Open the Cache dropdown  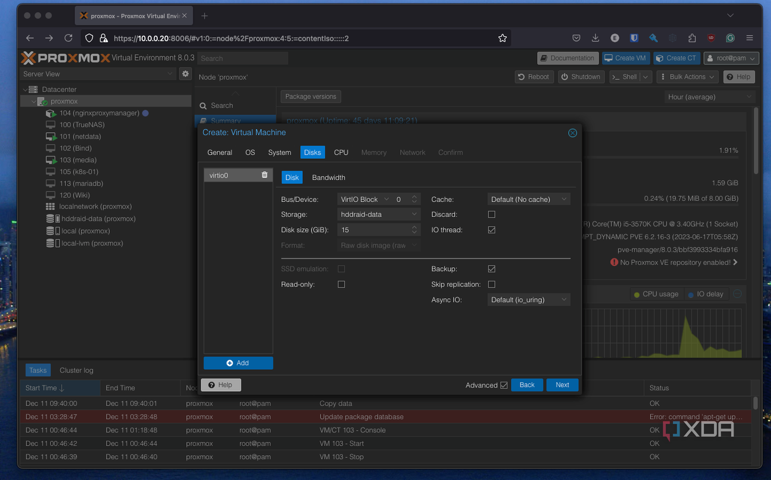[529, 199]
